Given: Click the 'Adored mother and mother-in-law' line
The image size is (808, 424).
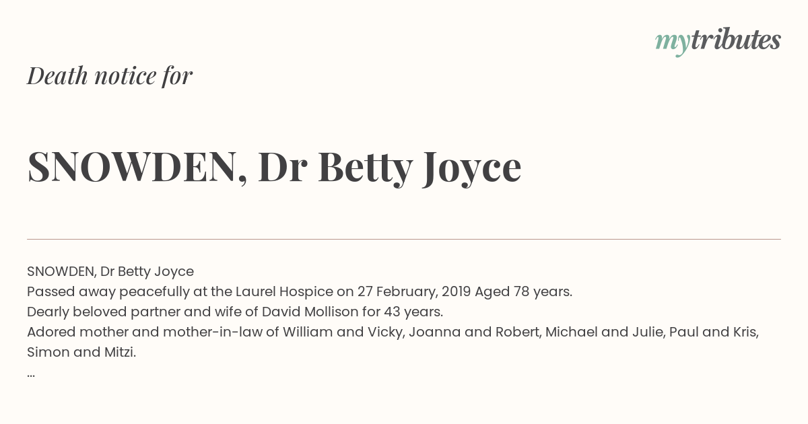Looking at the screenshot, I should [x=393, y=332].
